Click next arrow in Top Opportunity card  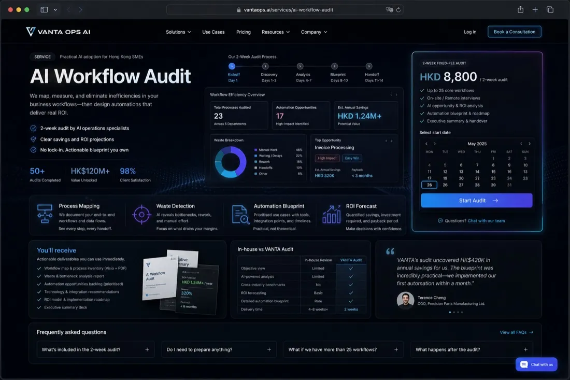[392, 140]
